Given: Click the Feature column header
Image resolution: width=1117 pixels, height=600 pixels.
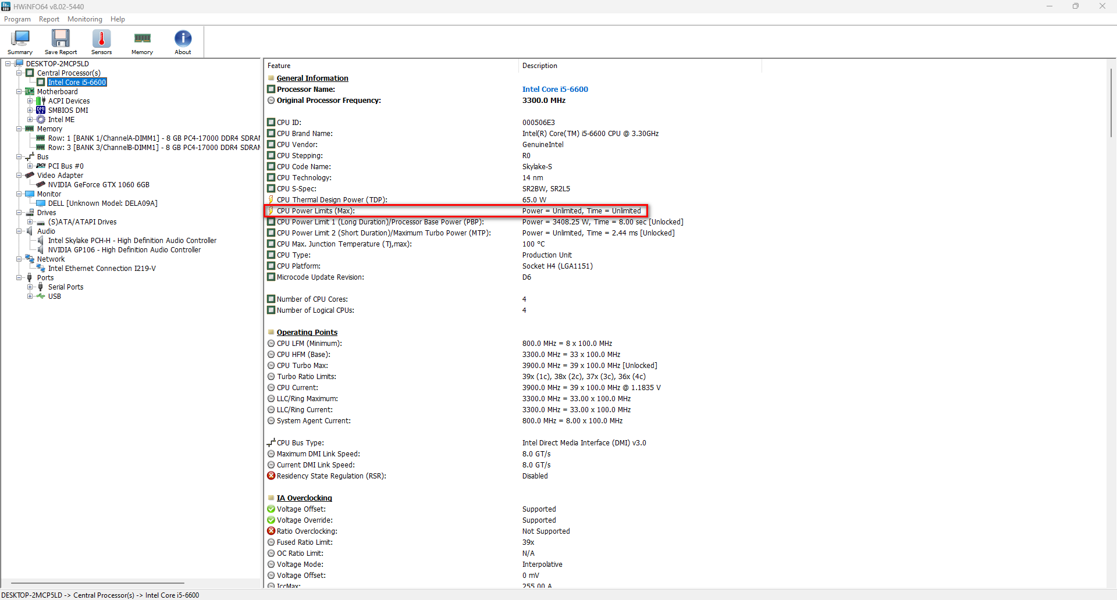Looking at the screenshot, I should [391, 66].
